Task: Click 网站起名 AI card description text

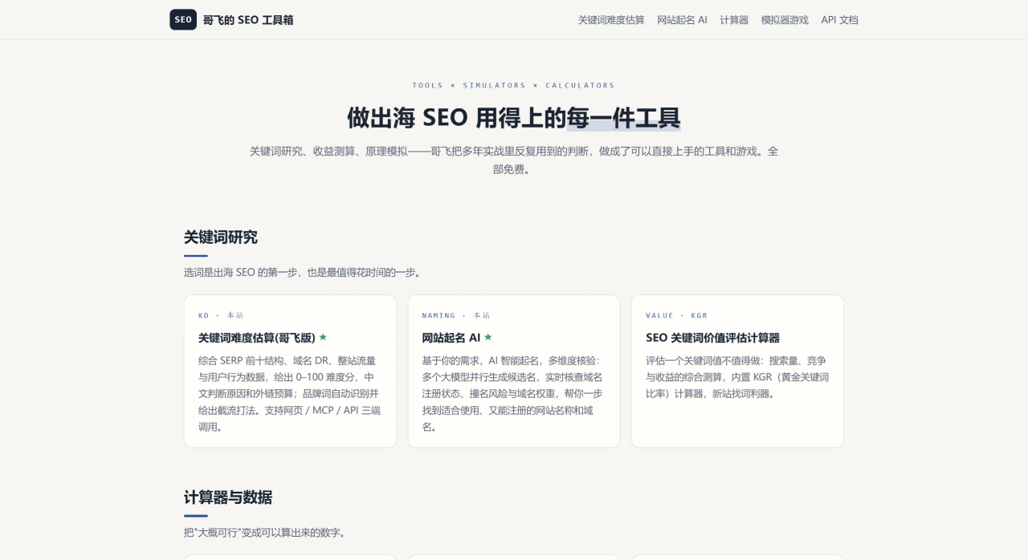Action: point(513,394)
